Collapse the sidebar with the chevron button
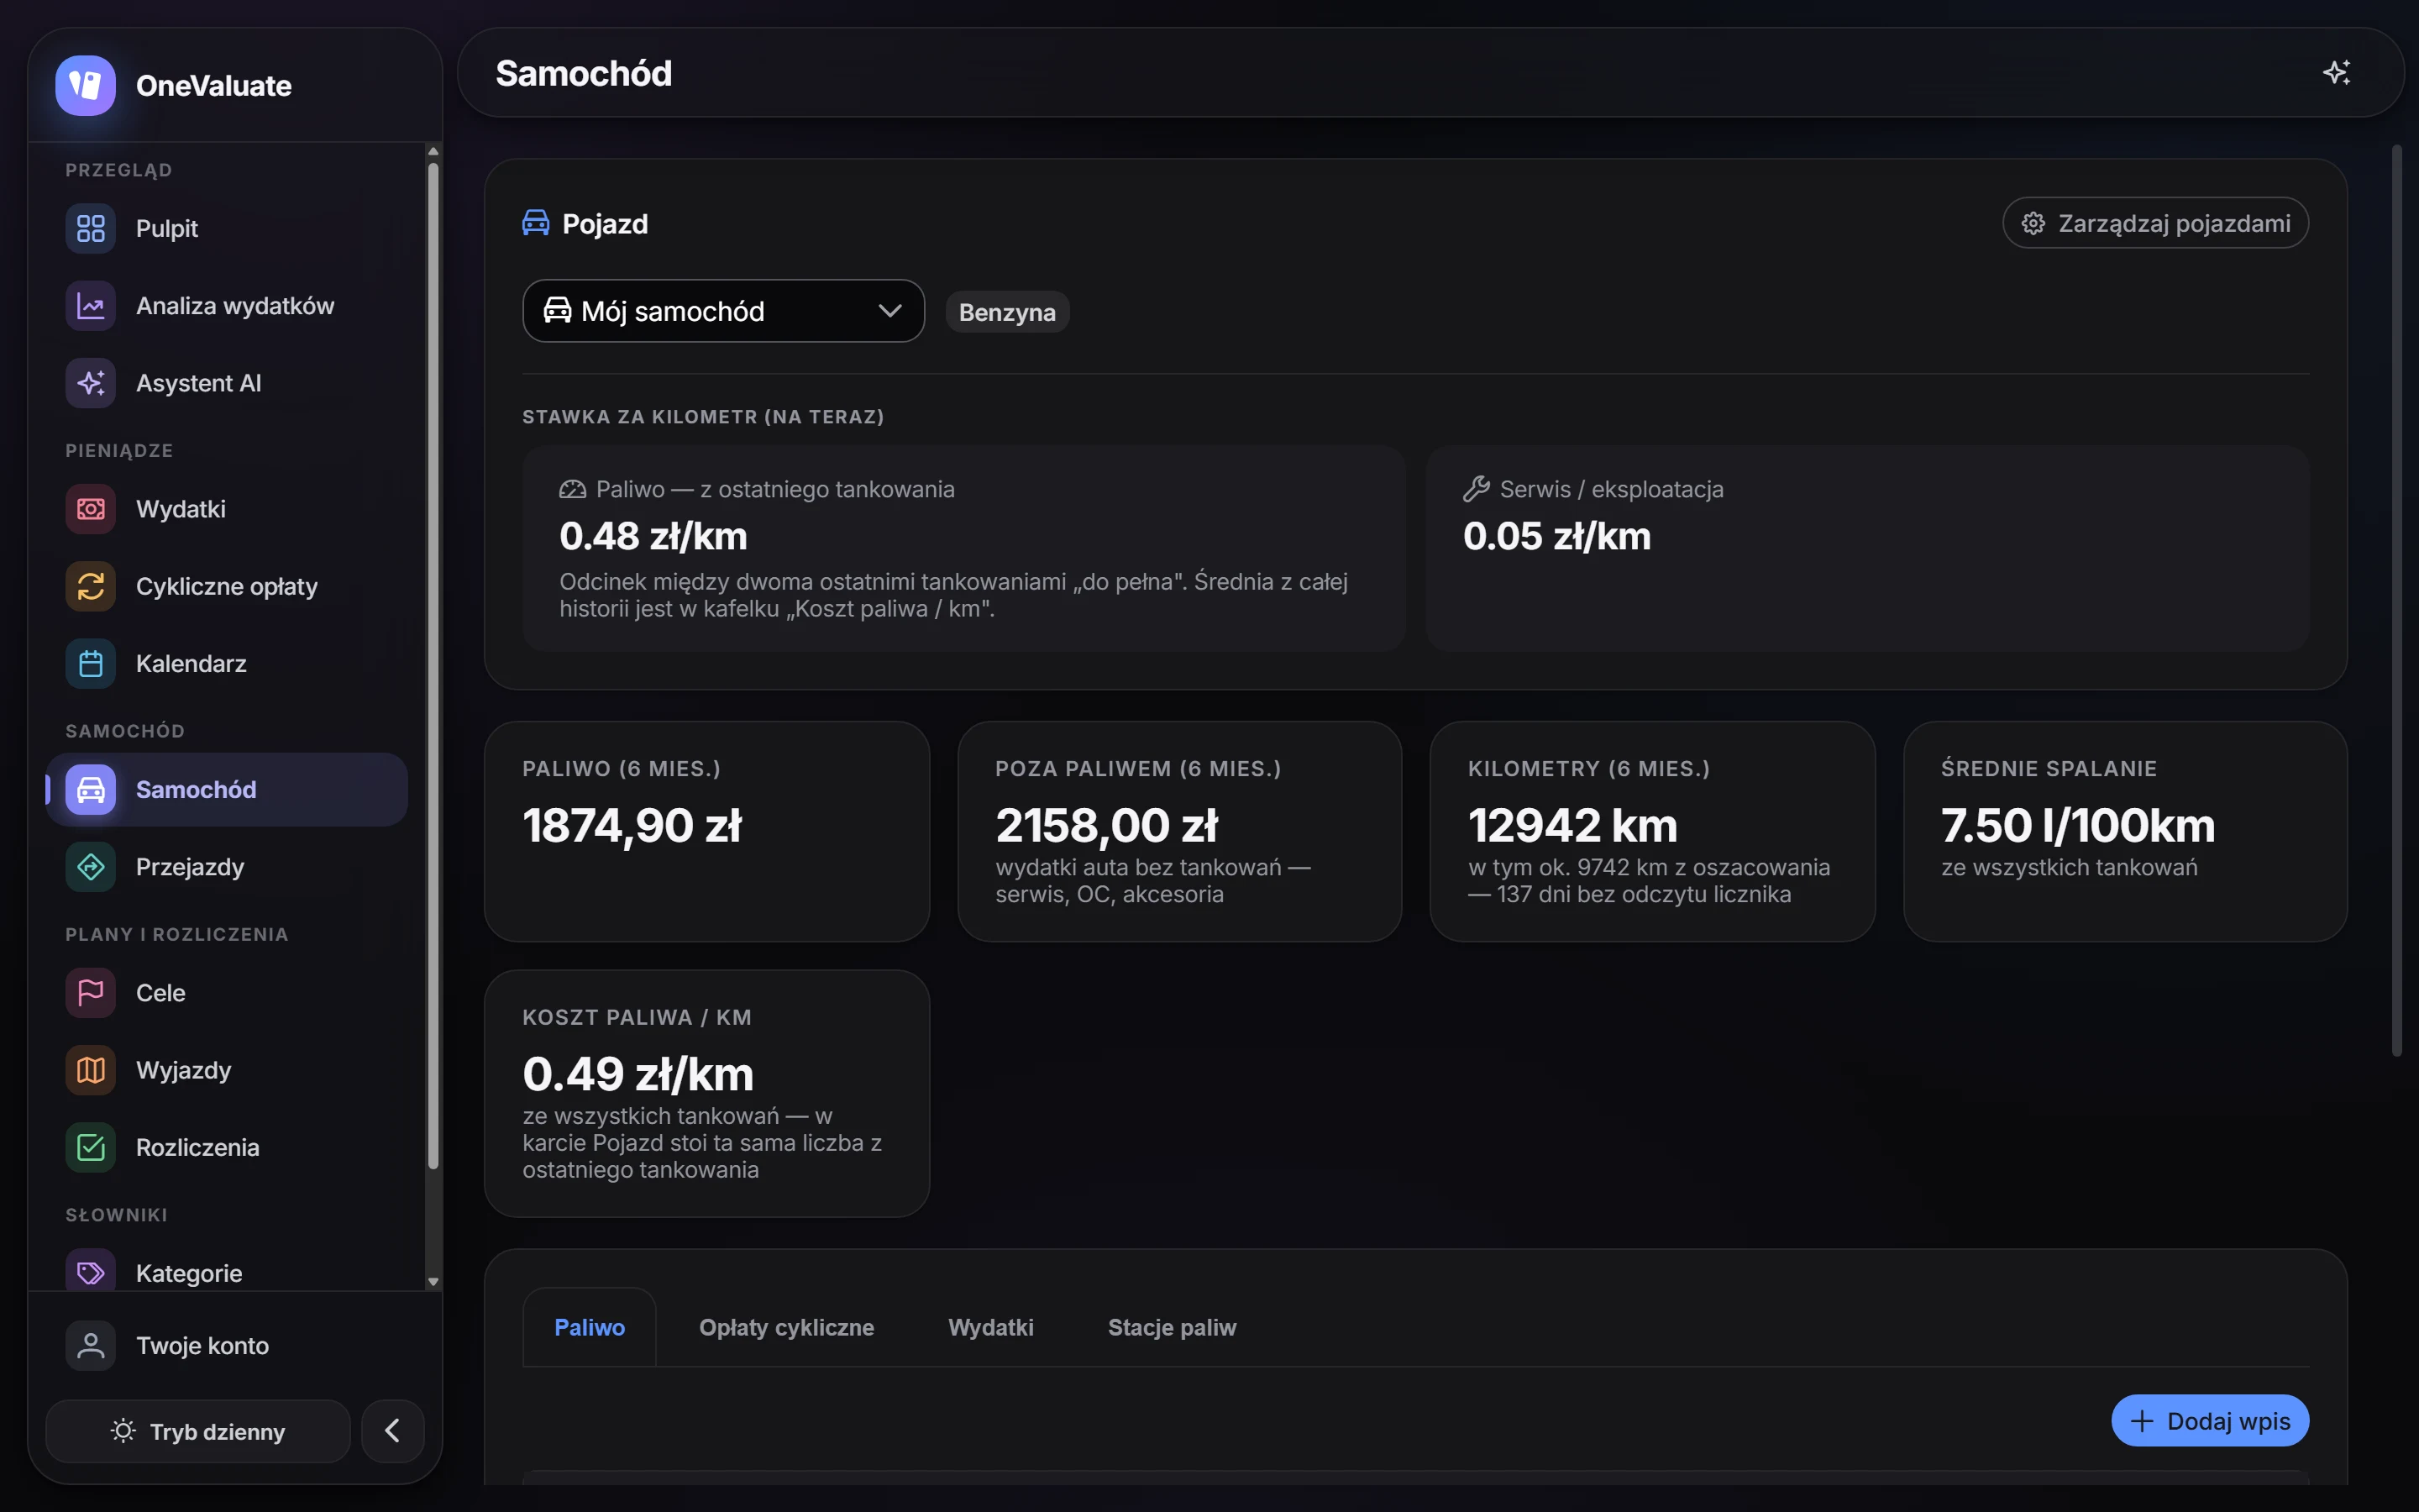Viewport: 2419px width, 1512px height. point(393,1431)
